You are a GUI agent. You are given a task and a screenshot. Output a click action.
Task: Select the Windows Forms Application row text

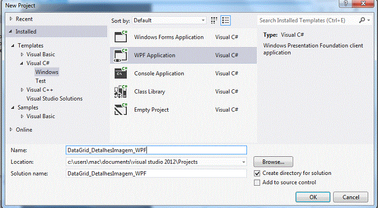tap(169, 37)
